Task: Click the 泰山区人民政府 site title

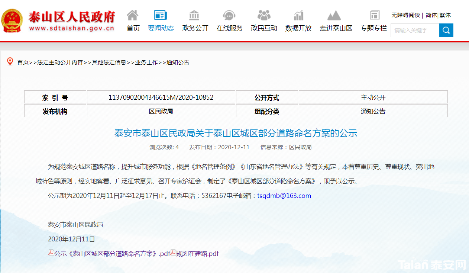Action: point(72,17)
